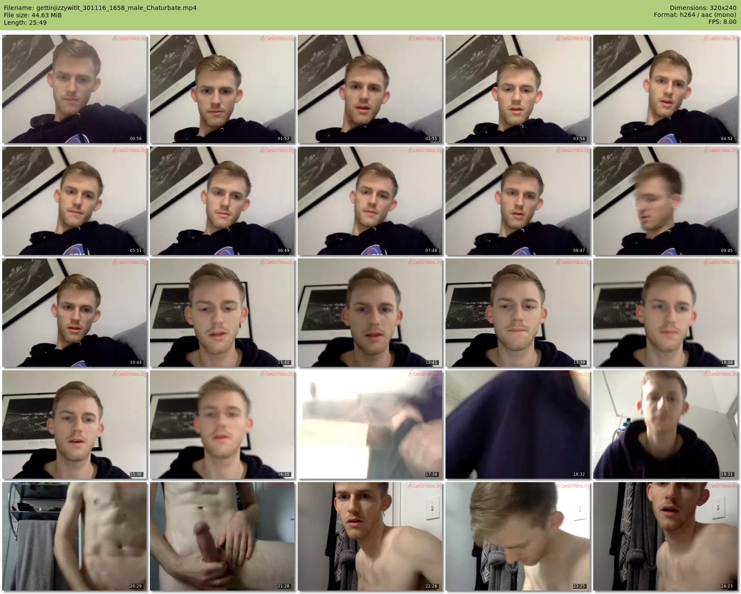The height and width of the screenshot is (594, 741).
Task: Select the frame marked 01:57
Action: (x=222, y=89)
